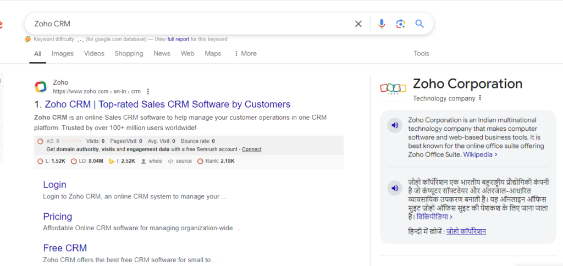Viewport: 563px width, 266px height.
Task: Open Google Lens image search icon
Action: pyautogui.click(x=401, y=24)
